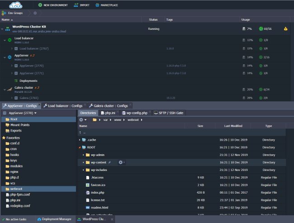
Task: Open the file manager gear settings menu
Action: point(82,119)
